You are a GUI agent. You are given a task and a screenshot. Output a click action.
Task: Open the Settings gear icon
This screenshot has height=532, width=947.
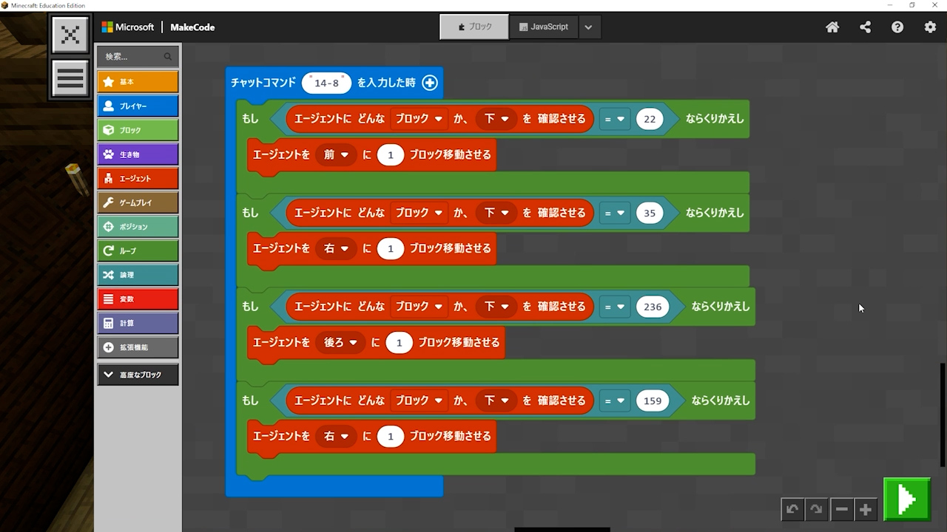point(930,27)
